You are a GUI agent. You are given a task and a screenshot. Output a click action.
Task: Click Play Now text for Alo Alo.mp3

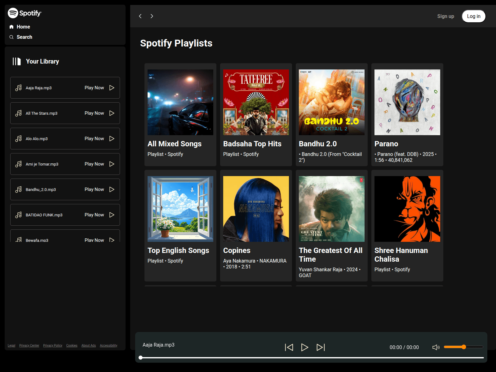pyautogui.click(x=94, y=139)
